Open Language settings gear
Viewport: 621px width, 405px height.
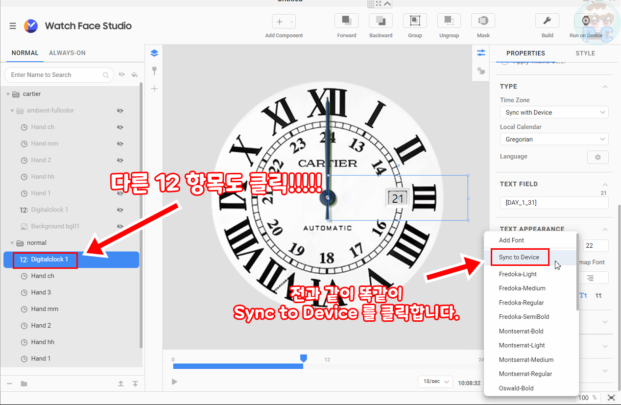point(597,157)
